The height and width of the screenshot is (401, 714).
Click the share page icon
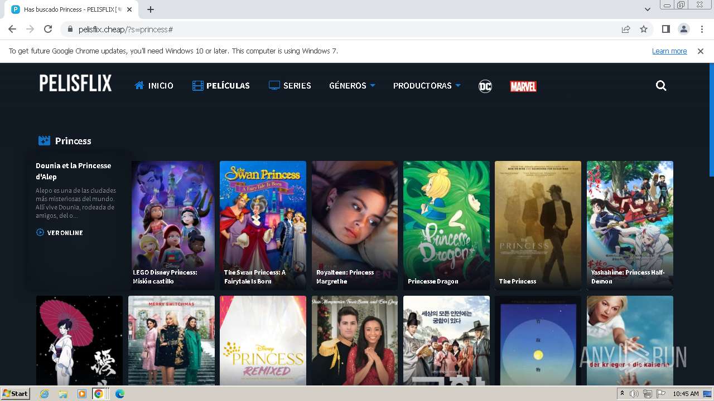tap(626, 29)
